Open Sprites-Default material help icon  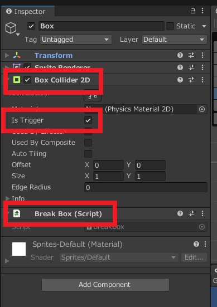point(196,244)
